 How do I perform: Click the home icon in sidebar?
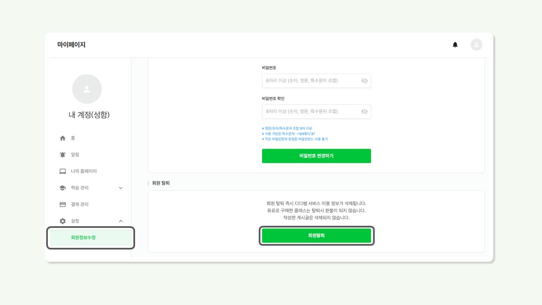(63, 138)
